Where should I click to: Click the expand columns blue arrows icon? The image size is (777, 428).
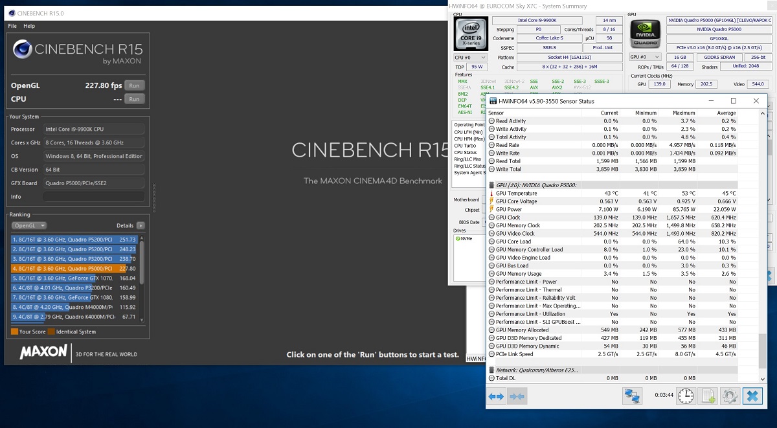point(496,396)
